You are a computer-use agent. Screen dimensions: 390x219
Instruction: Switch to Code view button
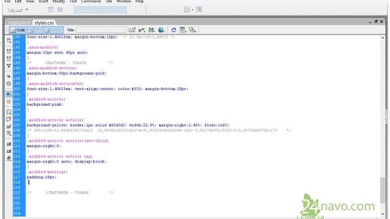tap(18, 30)
